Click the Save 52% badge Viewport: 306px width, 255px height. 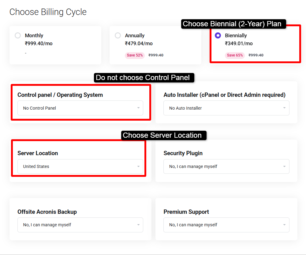135,55
